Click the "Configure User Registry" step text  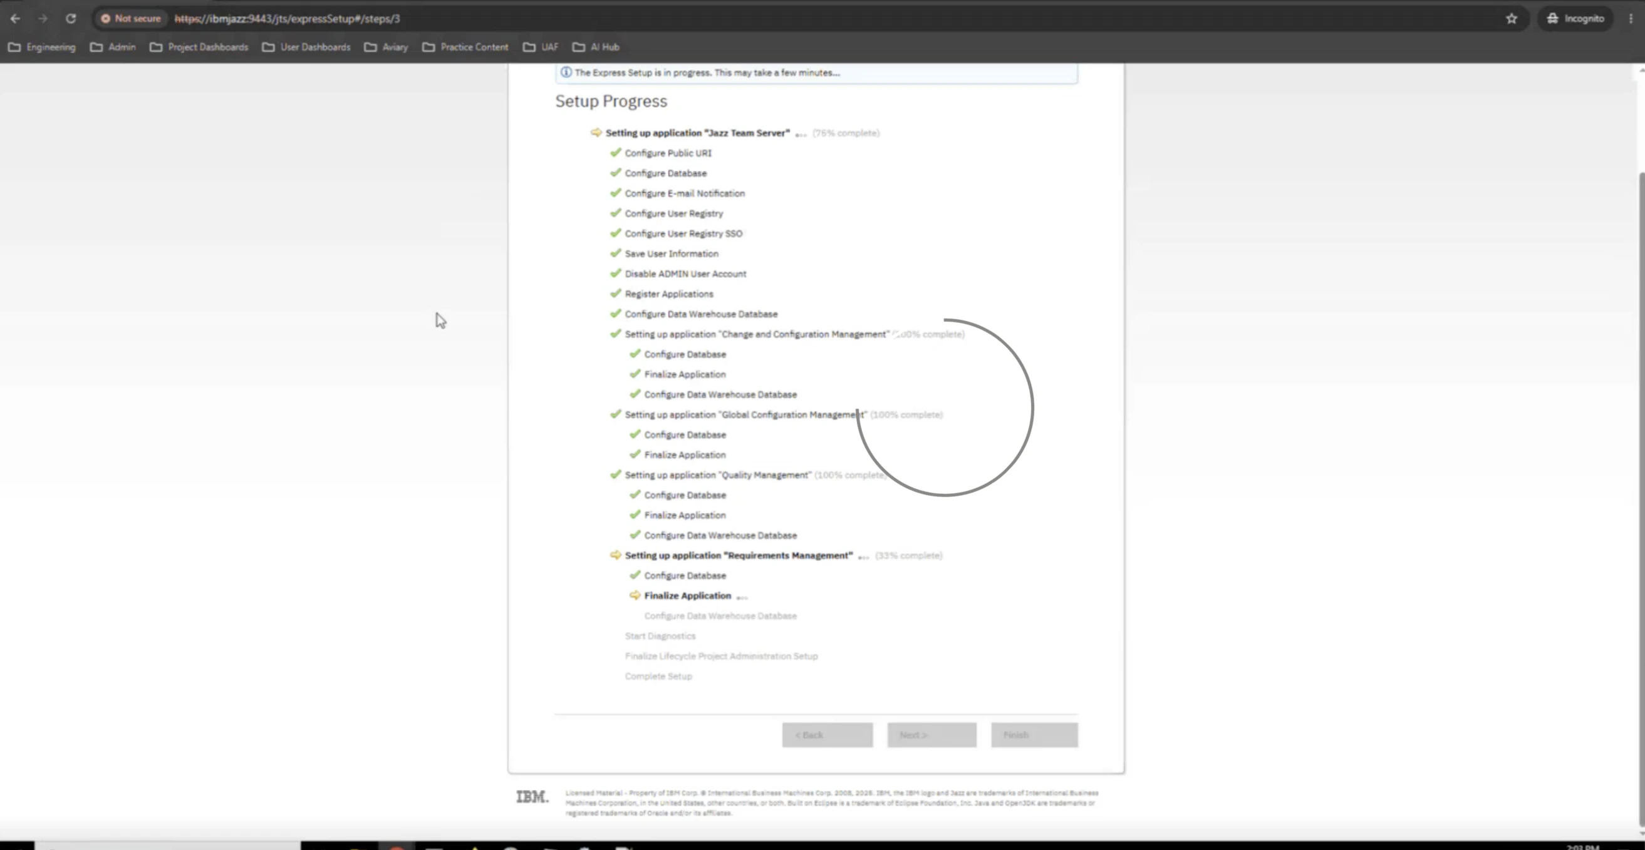point(673,213)
